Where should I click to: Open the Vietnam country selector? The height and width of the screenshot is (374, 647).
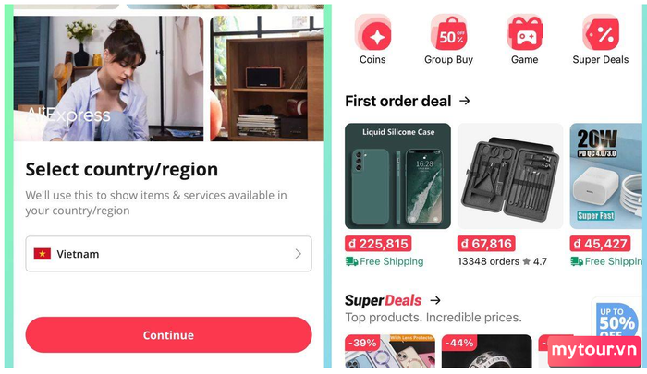coord(168,254)
